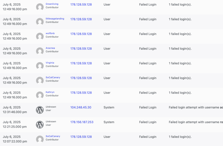Click IP 178.128.59.128 in Greenliving row
The width and height of the screenshot is (223, 146).
coord(81,5)
